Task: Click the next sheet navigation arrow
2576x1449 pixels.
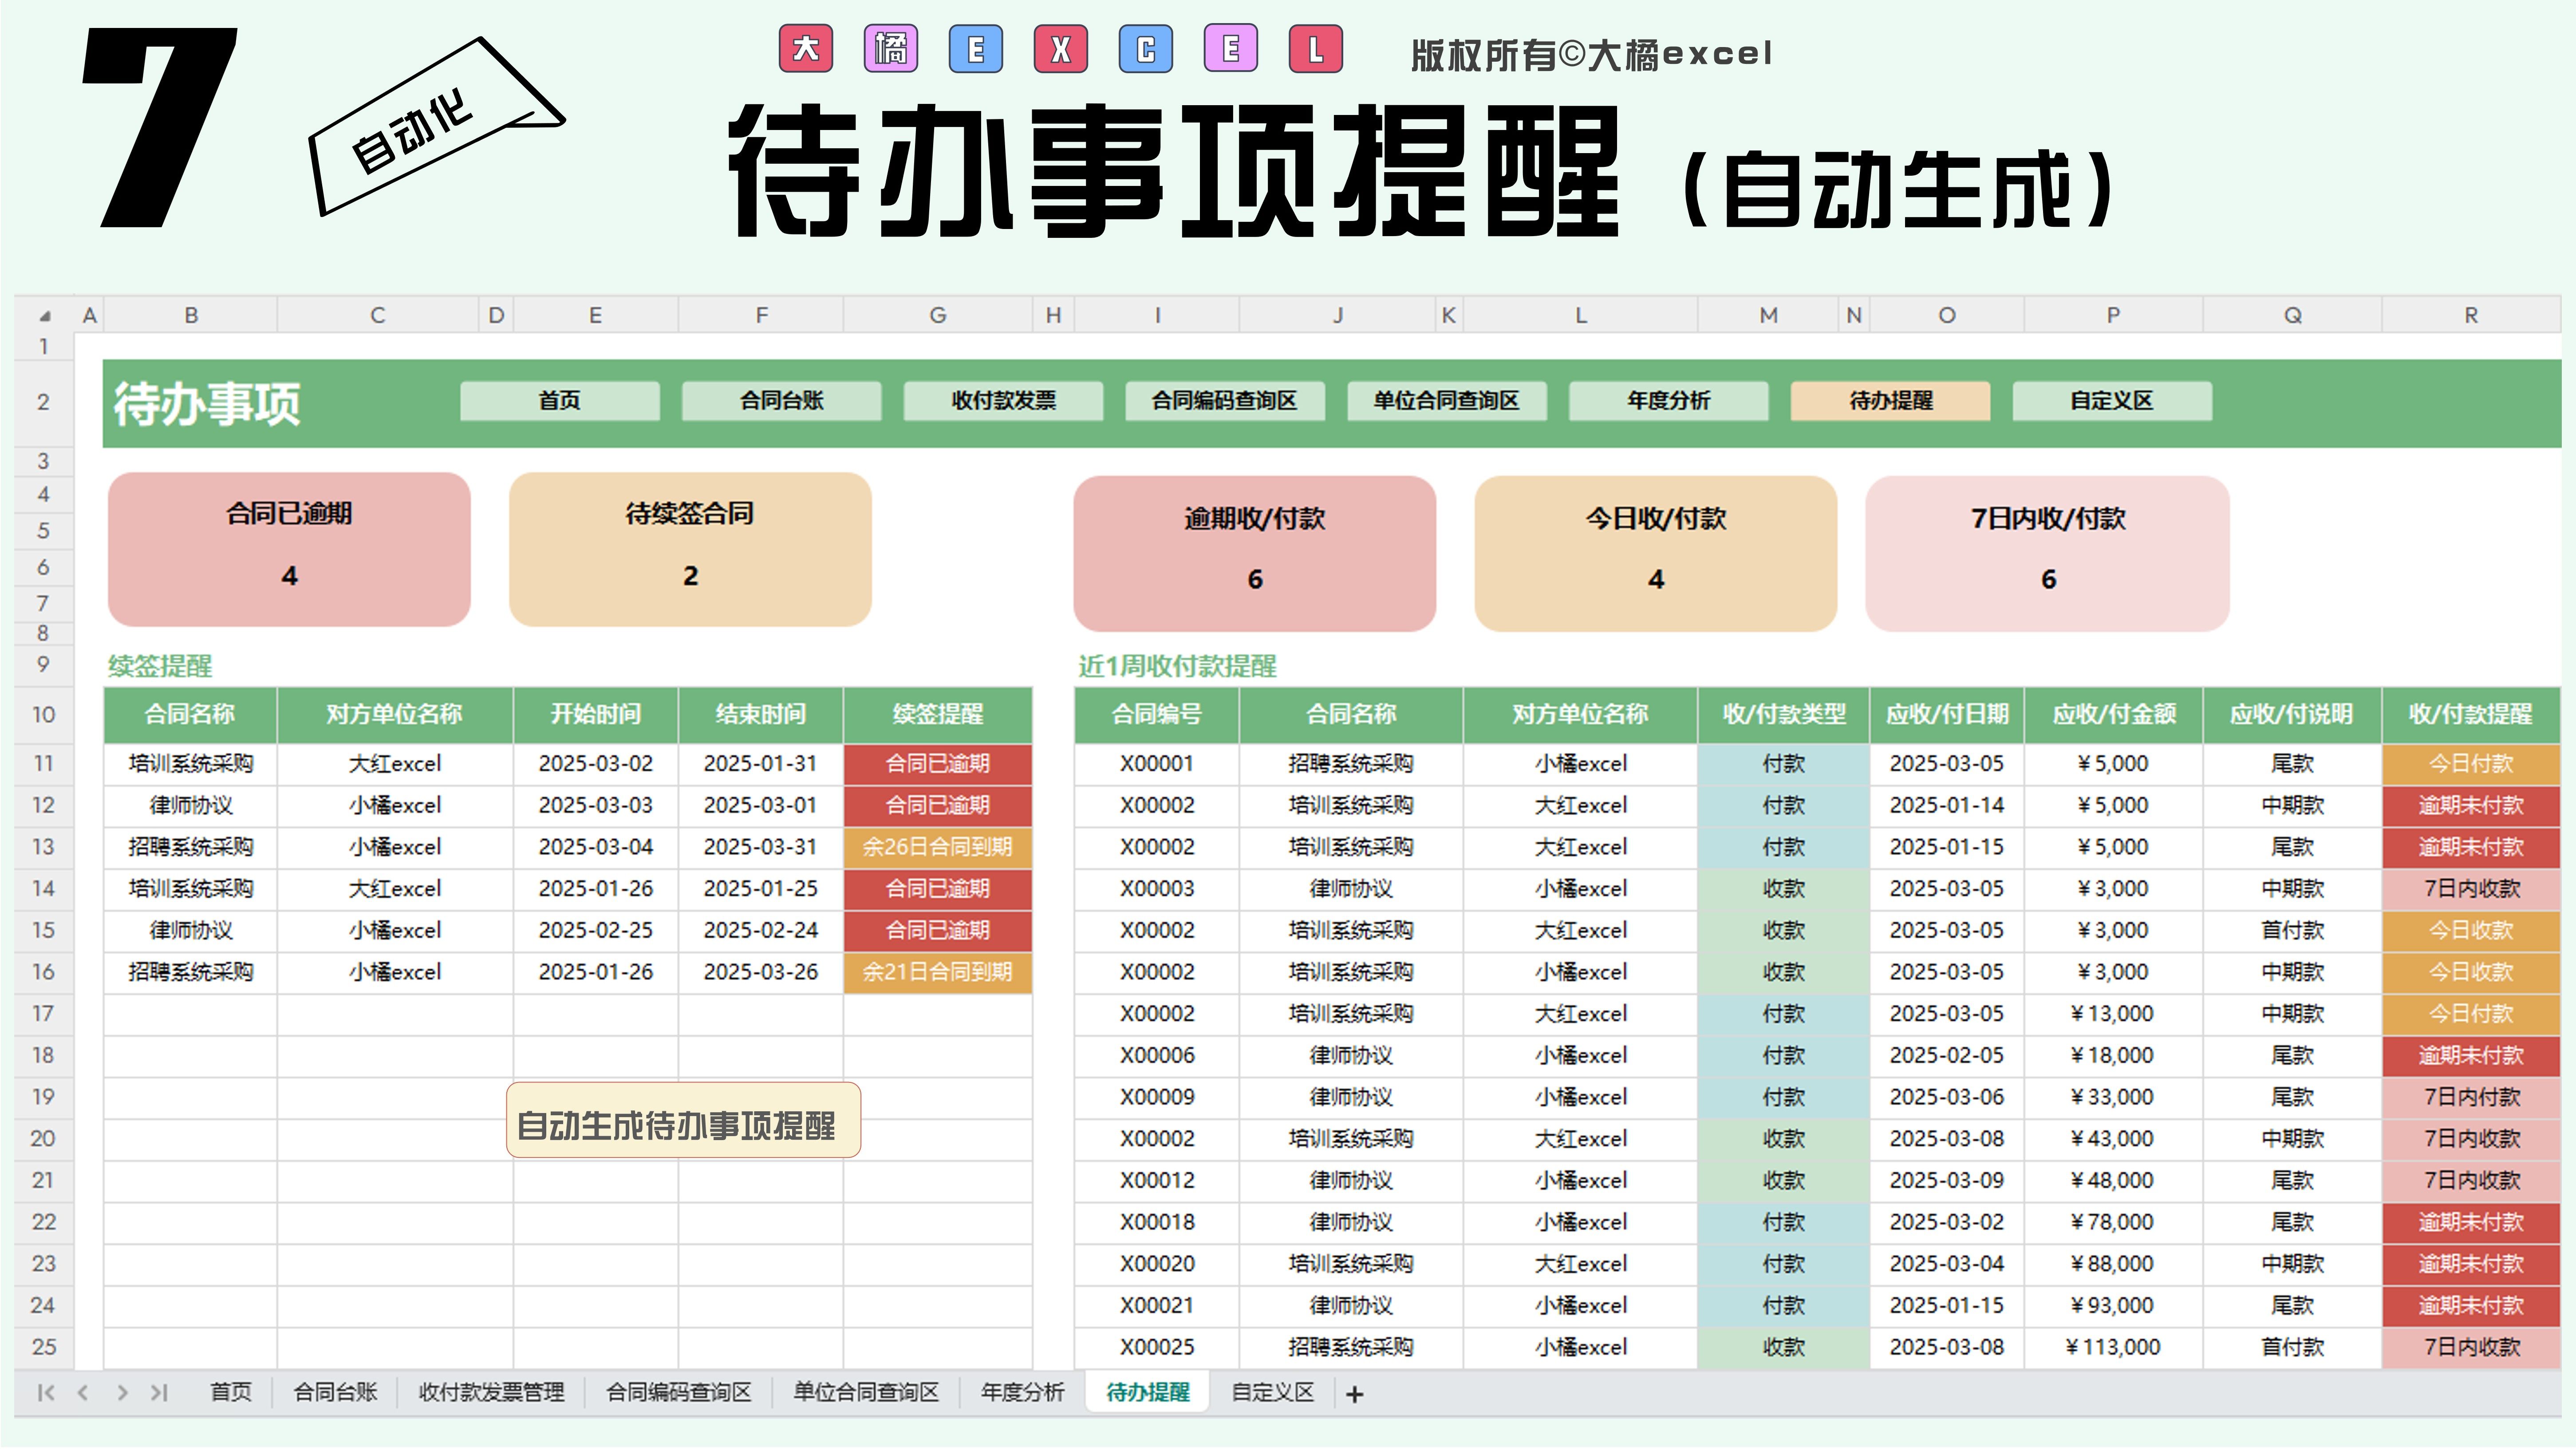Action: [121, 1392]
